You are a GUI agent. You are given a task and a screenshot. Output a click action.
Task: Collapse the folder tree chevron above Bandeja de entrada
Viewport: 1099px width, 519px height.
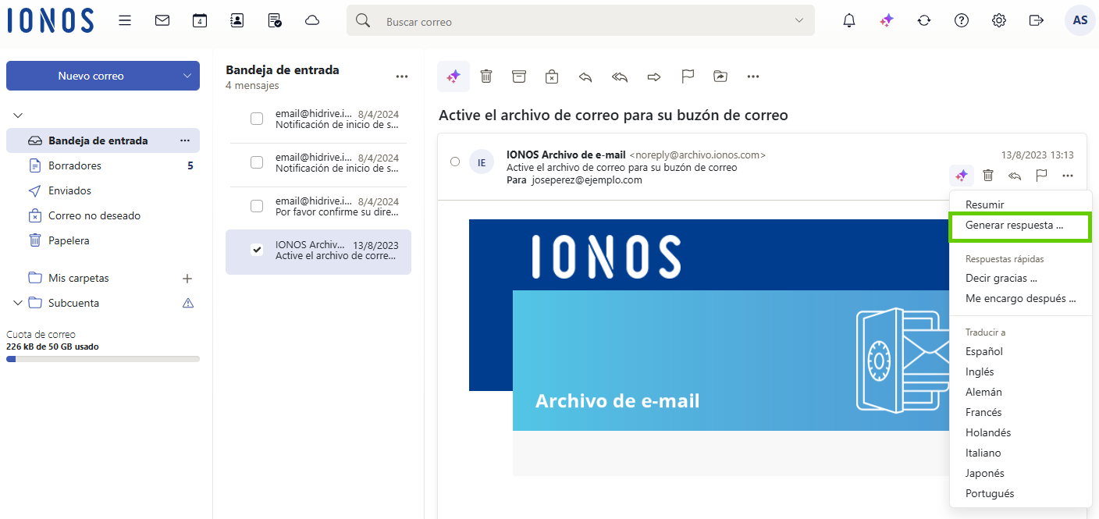pyautogui.click(x=18, y=116)
